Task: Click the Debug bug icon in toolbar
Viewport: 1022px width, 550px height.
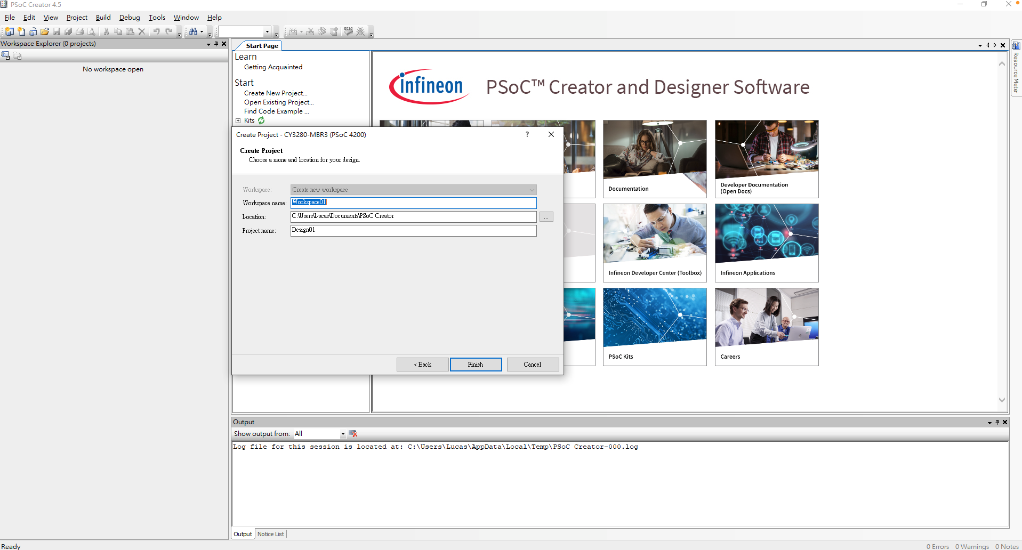Action: click(360, 32)
